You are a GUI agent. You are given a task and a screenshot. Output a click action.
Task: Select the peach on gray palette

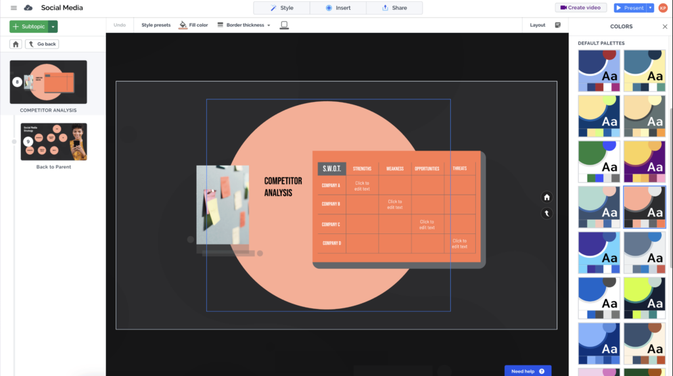(x=644, y=116)
